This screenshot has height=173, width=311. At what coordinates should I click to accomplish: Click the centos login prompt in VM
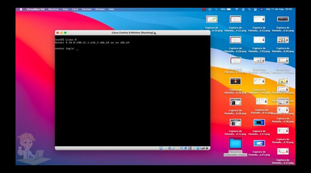(65, 49)
